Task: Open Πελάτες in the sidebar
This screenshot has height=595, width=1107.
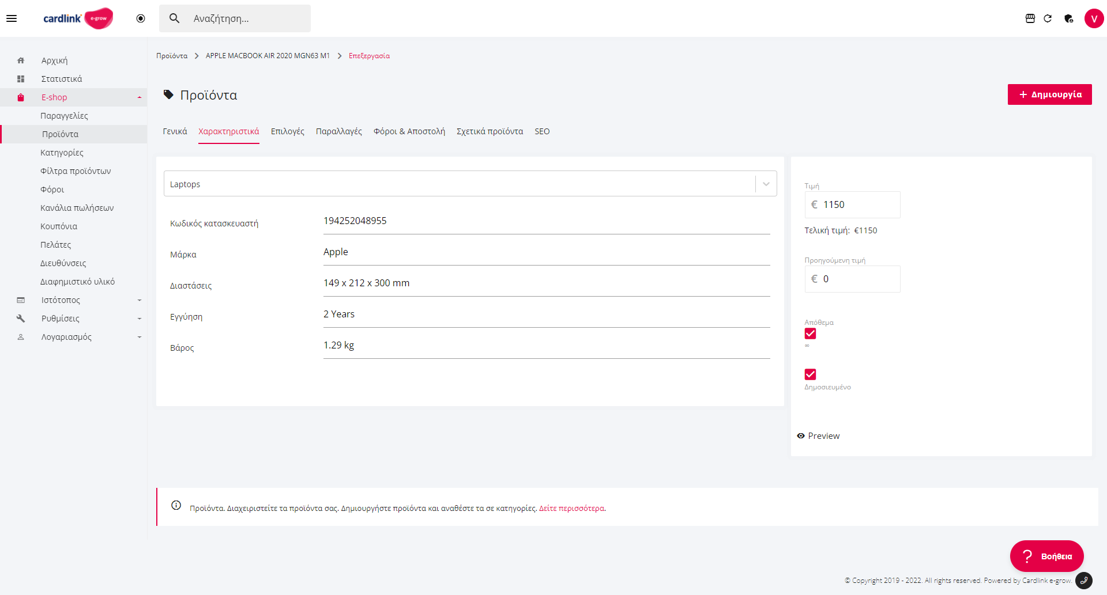Action: click(x=56, y=245)
